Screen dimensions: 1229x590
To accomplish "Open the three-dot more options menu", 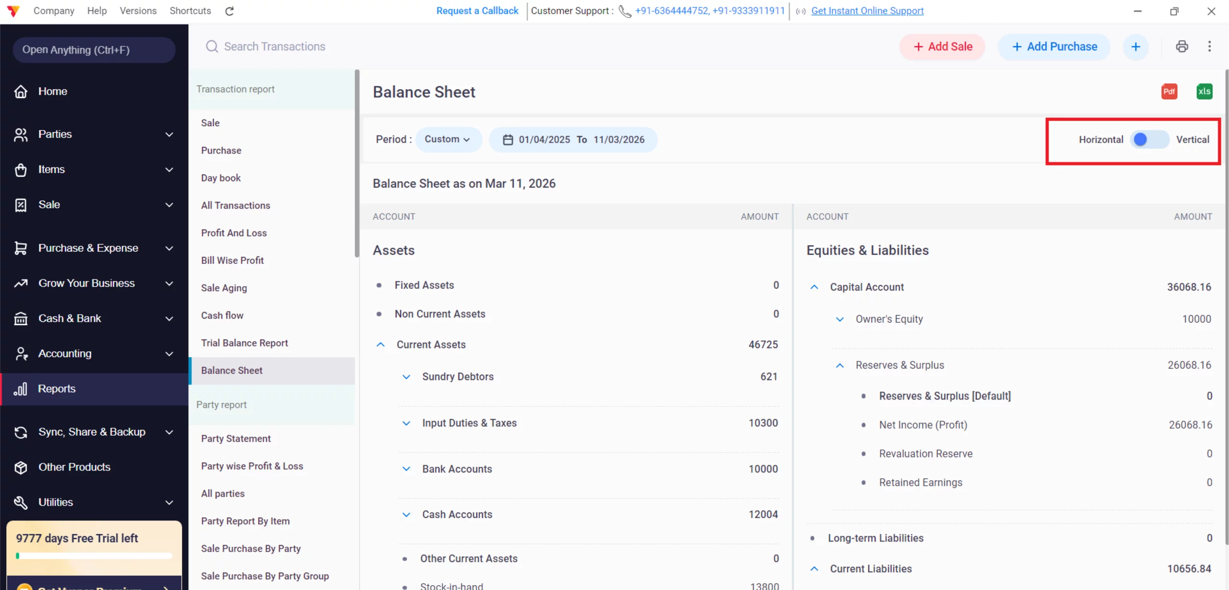I will 1209,47.
